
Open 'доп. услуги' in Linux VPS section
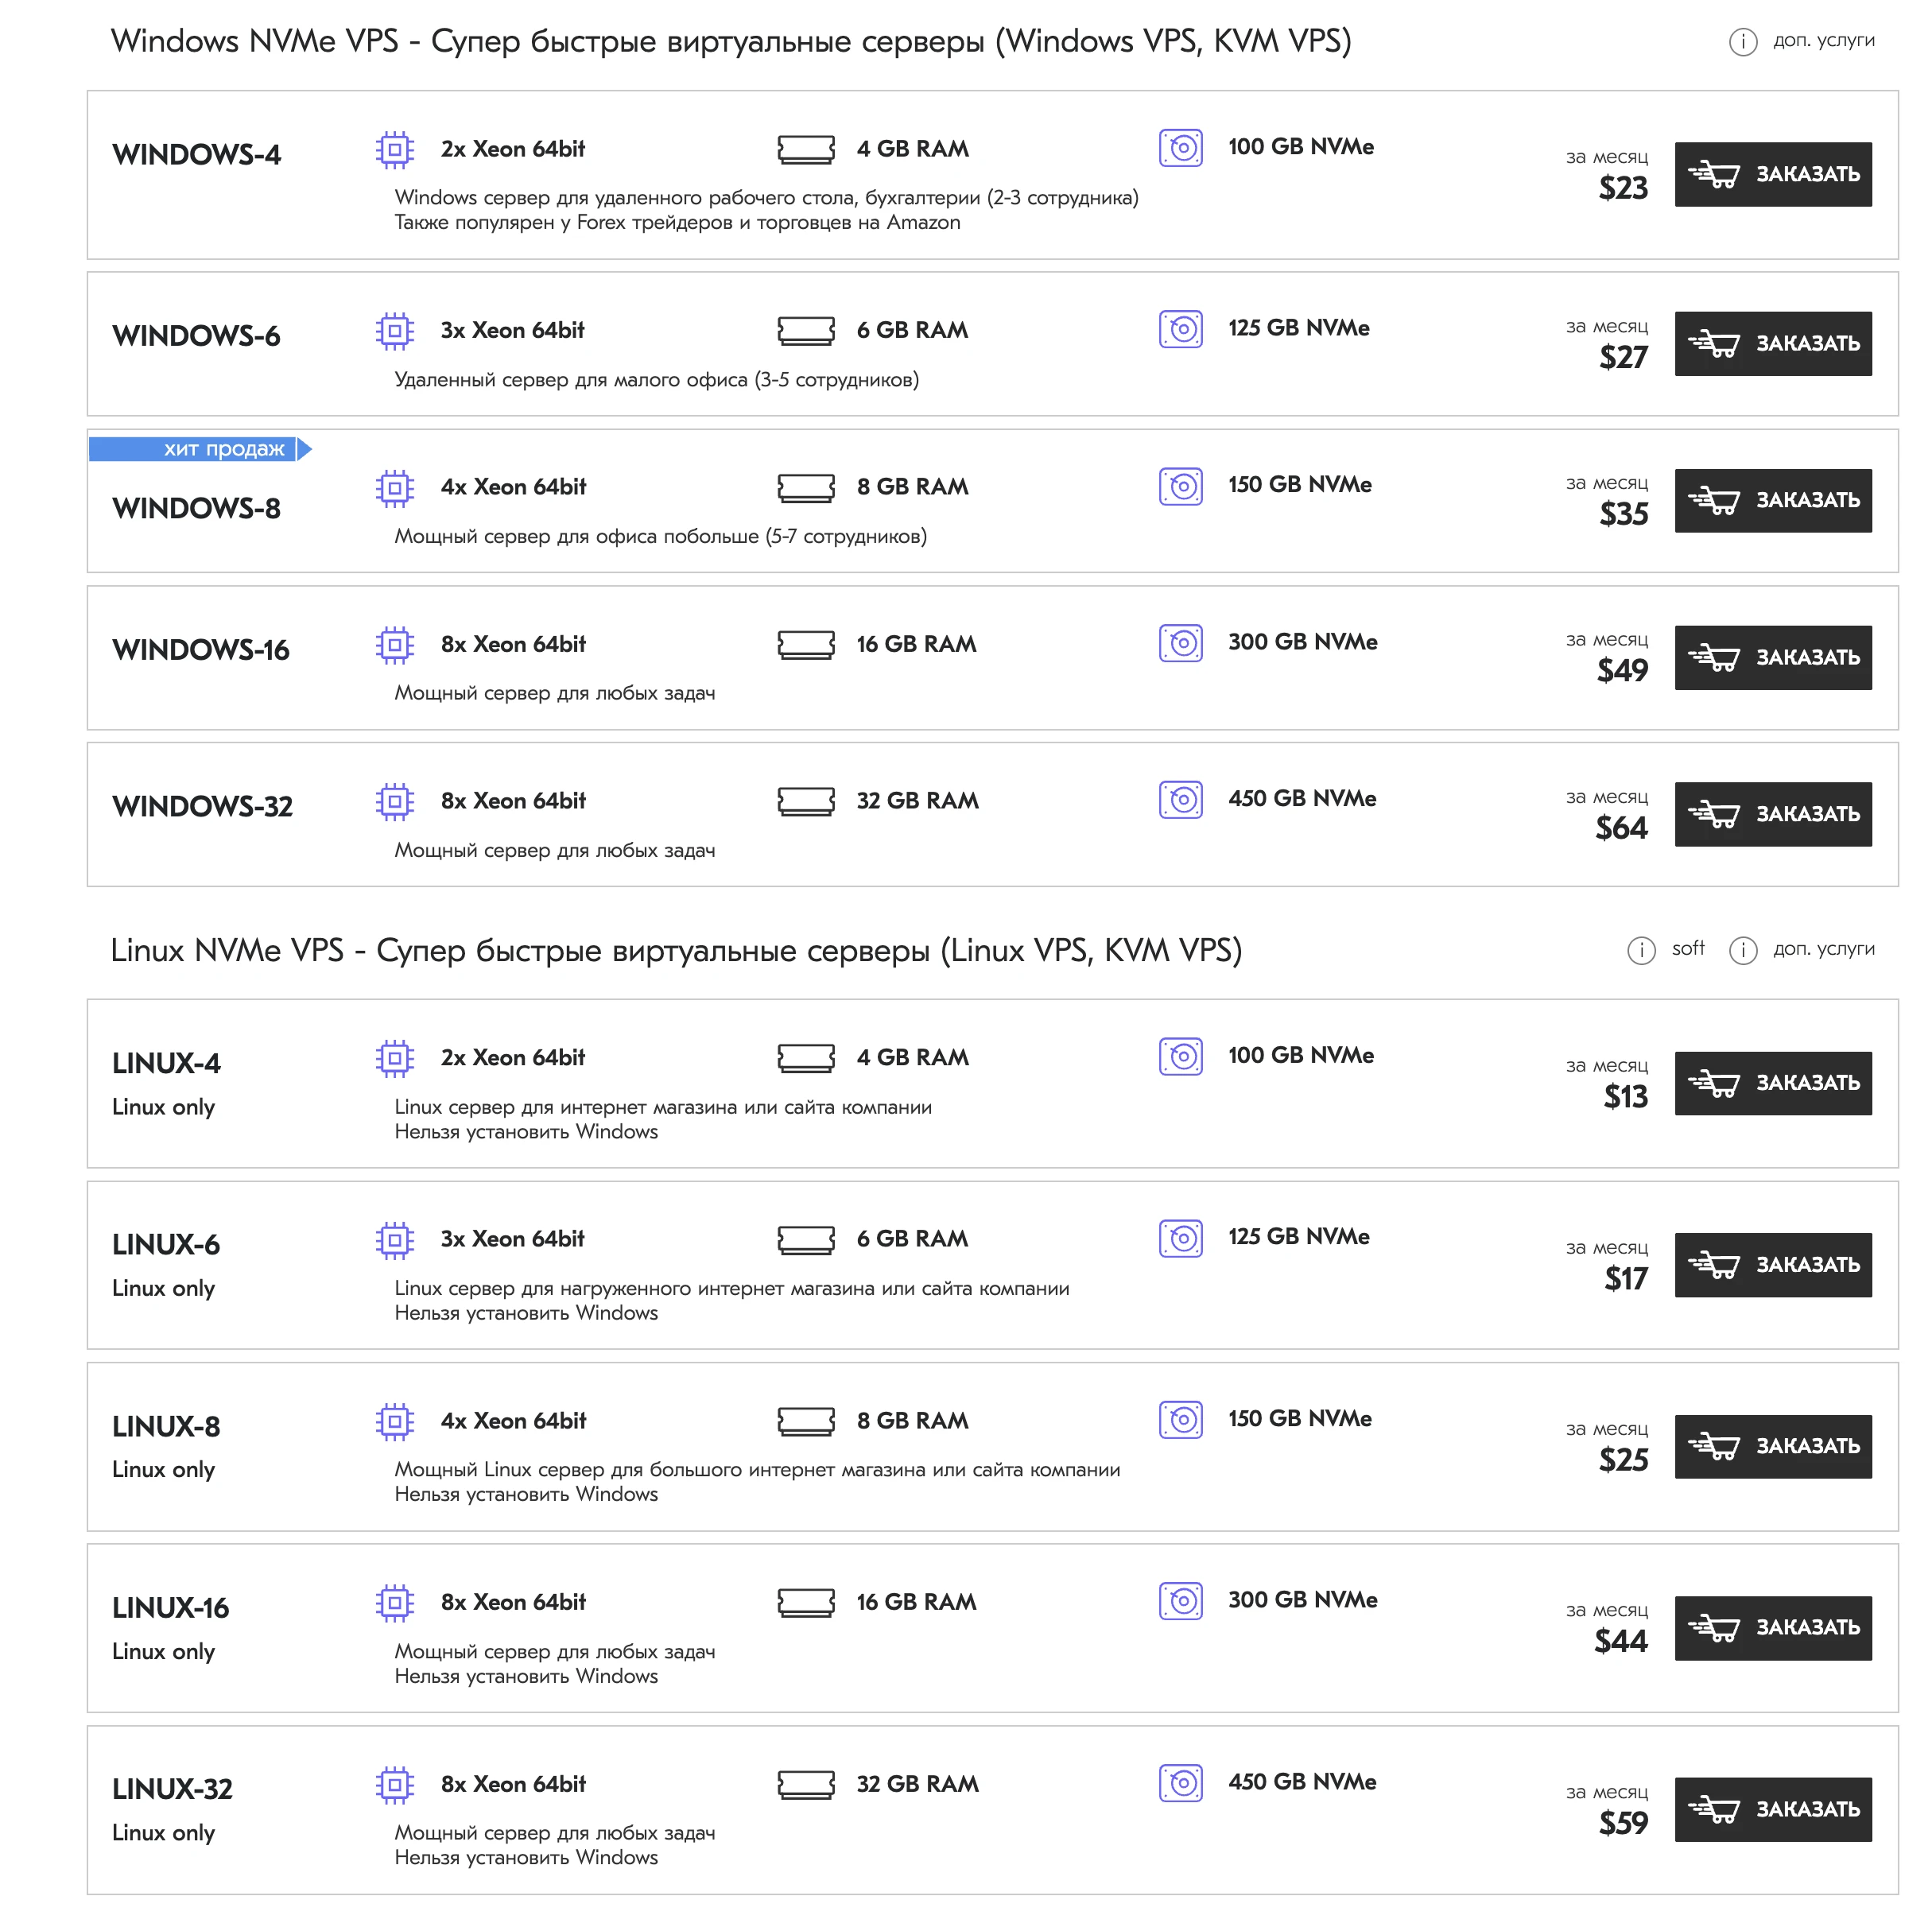click(x=1822, y=949)
